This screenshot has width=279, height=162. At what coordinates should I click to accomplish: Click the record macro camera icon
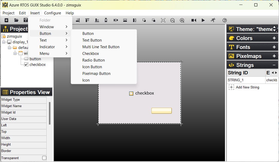click(194, 20)
